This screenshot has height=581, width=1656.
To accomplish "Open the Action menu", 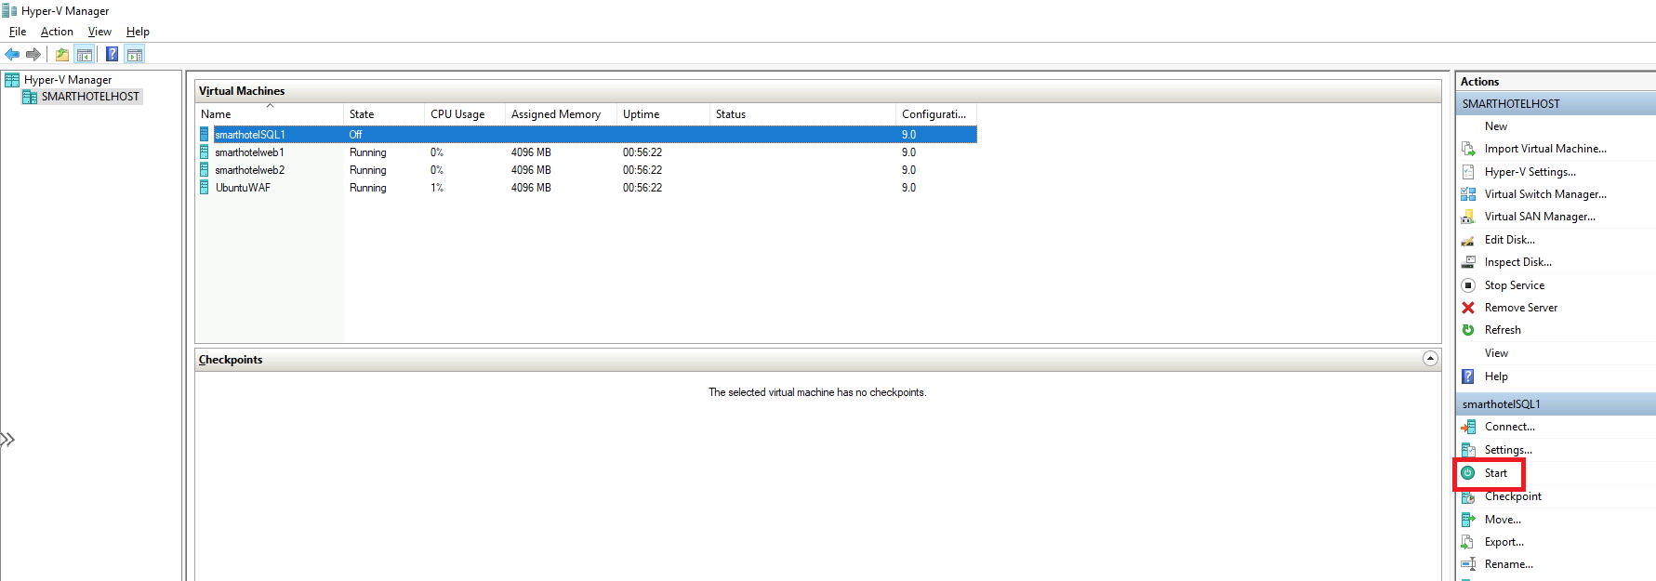I will (57, 32).
